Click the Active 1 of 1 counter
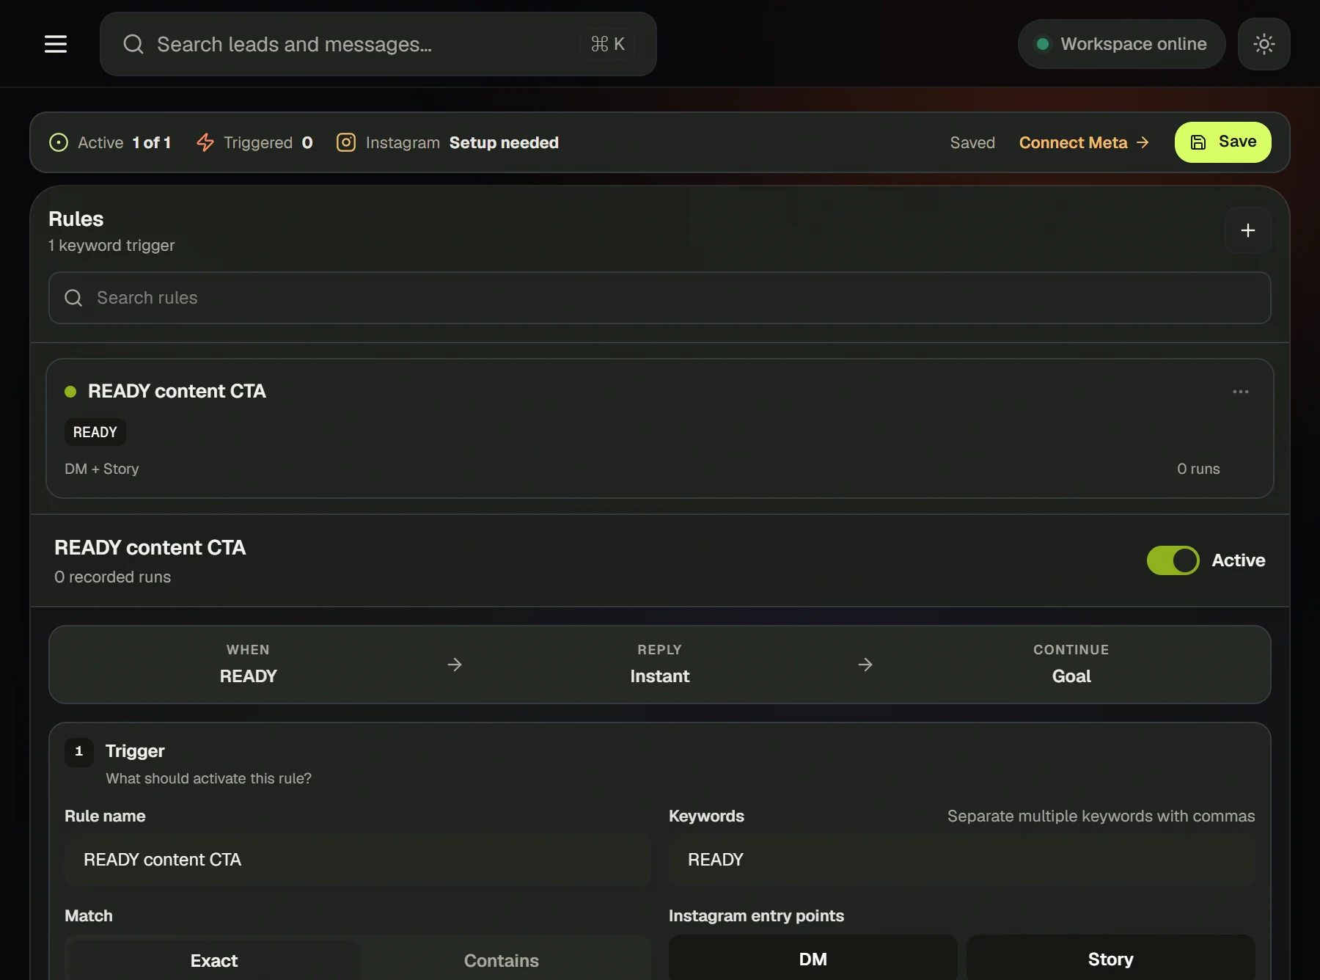The height and width of the screenshot is (980, 1320). click(x=110, y=142)
